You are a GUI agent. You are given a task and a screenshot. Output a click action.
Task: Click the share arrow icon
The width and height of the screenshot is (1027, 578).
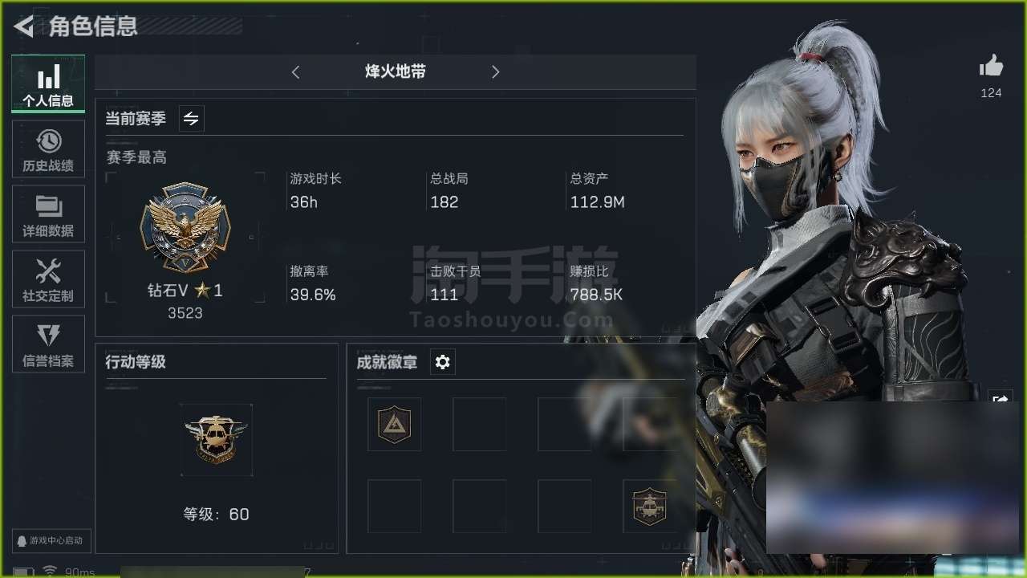[1000, 399]
